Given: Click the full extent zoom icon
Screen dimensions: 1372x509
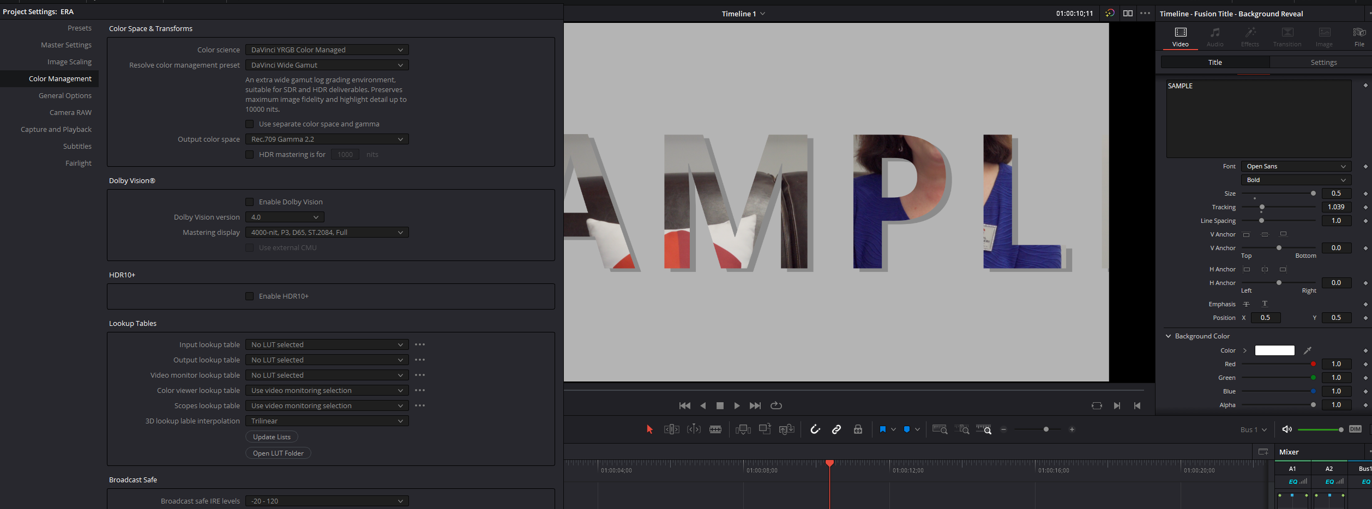Looking at the screenshot, I should point(940,429).
